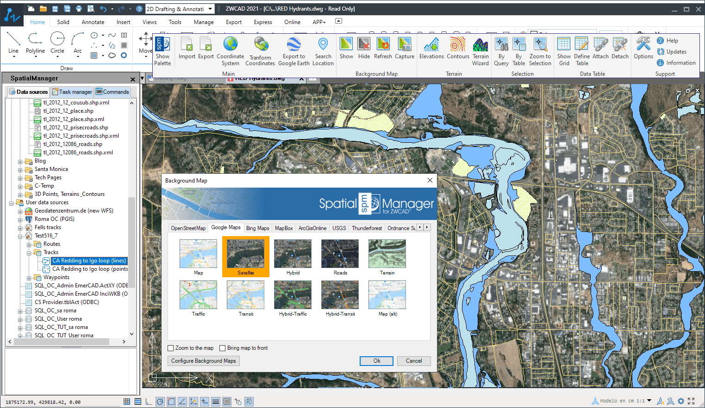Image resolution: width=705 pixels, height=408 pixels.
Task: Select Transform Coordinates tool
Action: (260, 51)
